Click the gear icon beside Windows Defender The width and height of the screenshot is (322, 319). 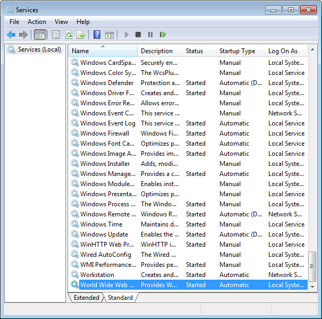[x=75, y=82]
